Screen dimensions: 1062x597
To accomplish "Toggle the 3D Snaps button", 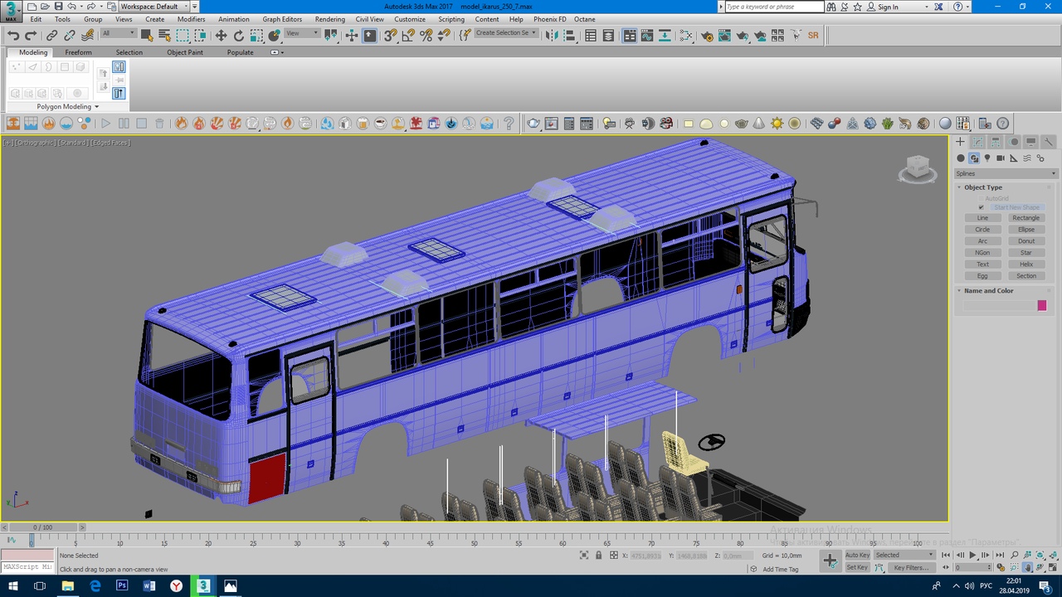I will tap(390, 36).
